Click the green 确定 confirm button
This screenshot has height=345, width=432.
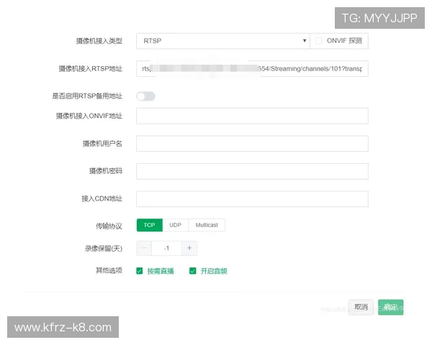click(x=391, y=307)
